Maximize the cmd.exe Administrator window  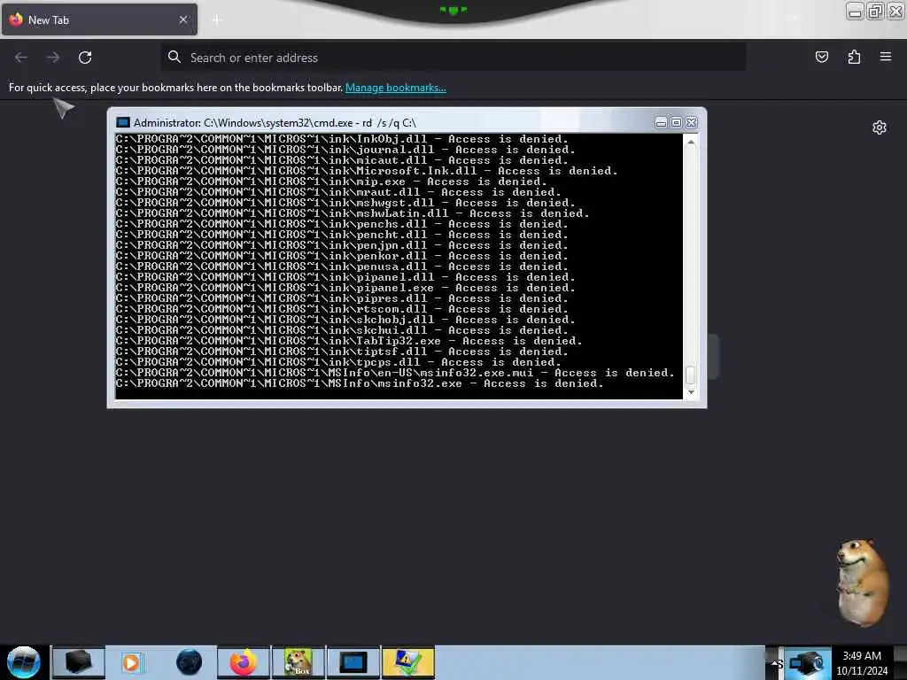click(676, 122)
